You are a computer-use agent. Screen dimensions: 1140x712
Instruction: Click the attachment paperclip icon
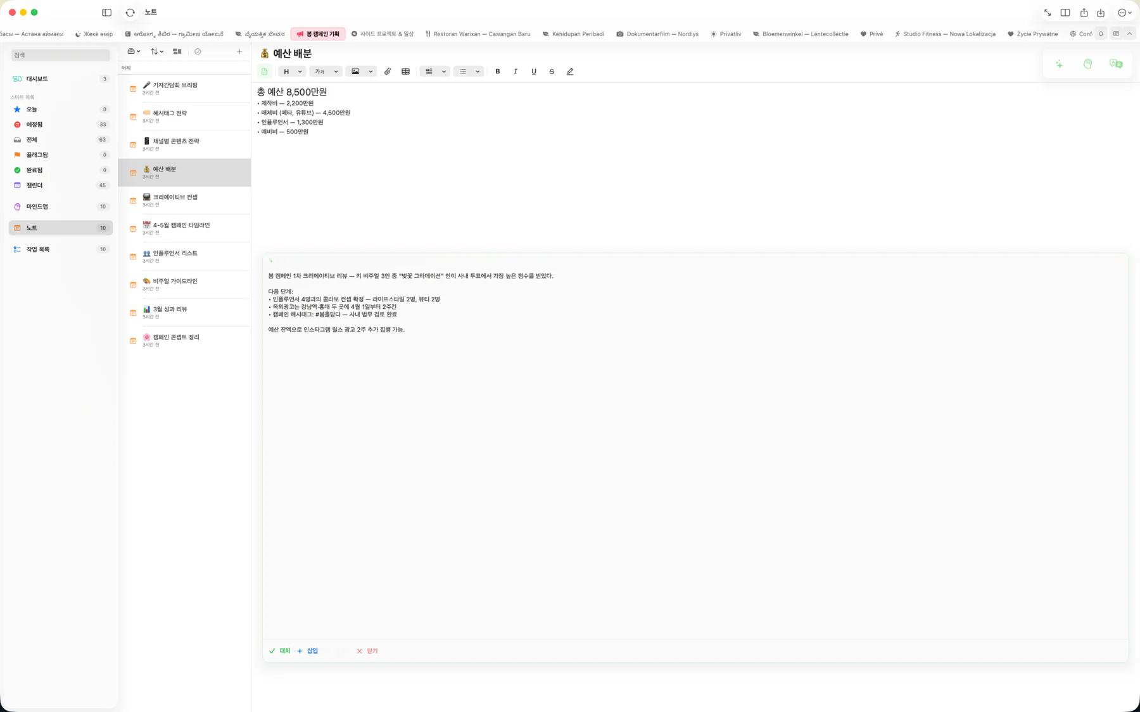pyautogui.click(x=388, y=72)
